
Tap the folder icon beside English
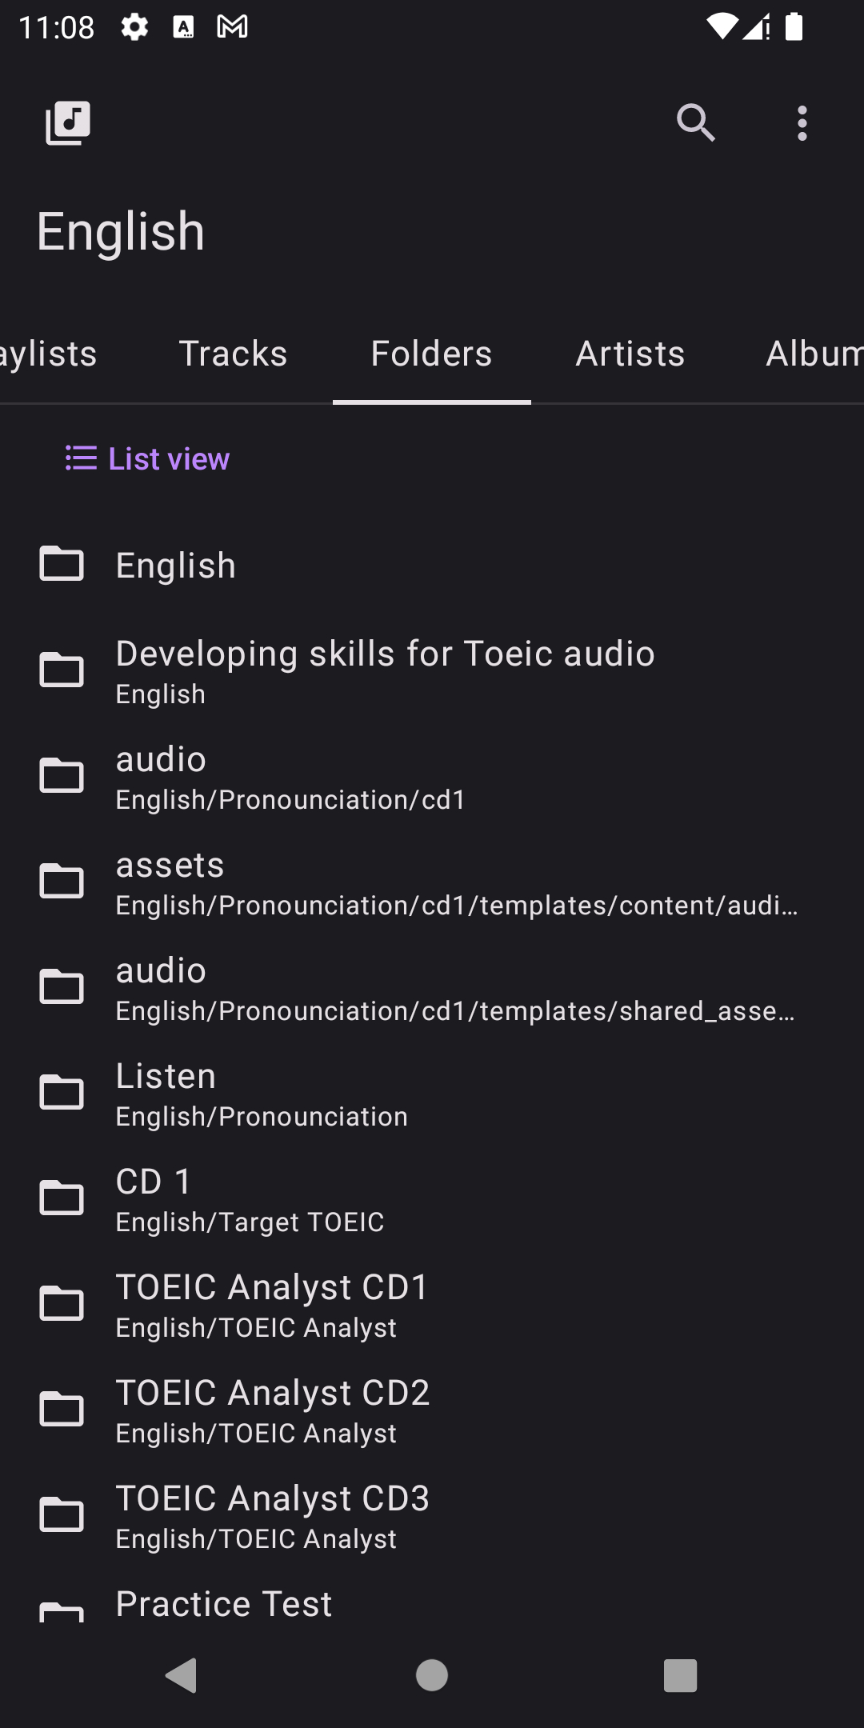[62, 564]
